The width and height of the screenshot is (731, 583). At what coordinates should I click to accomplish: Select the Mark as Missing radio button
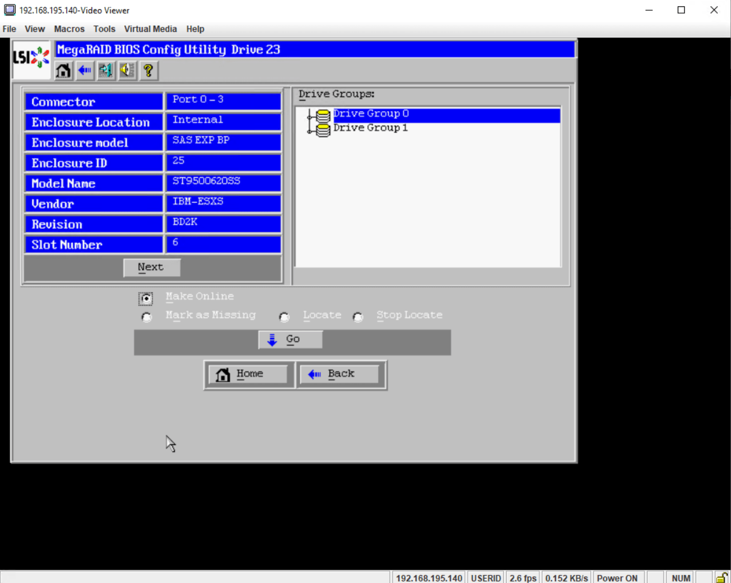(146, 316)
